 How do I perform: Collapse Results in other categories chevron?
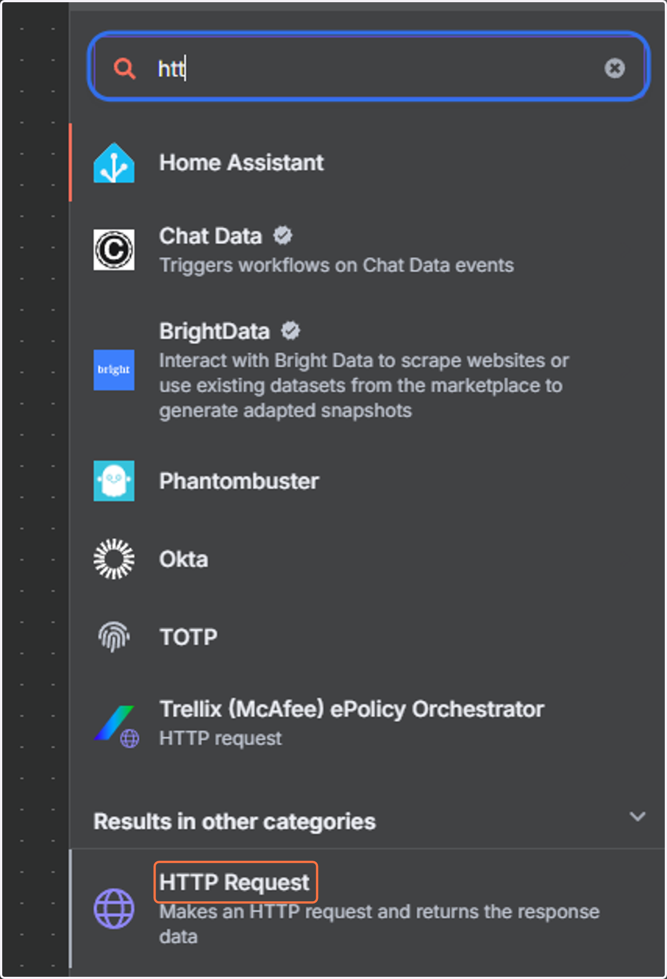click(x=637, y=816)
